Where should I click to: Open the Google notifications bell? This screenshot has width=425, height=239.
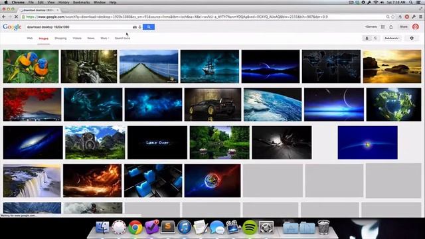391,27
